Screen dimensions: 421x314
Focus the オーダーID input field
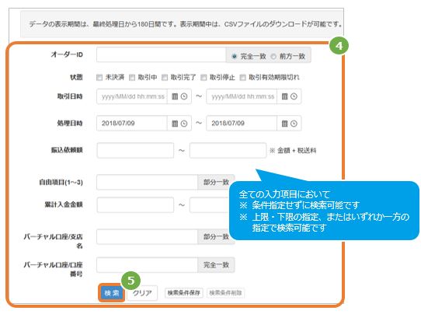click(161, 55)
